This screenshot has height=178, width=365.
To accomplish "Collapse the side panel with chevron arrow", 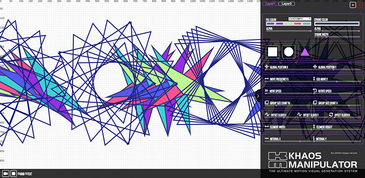I will tap(258, 96).
